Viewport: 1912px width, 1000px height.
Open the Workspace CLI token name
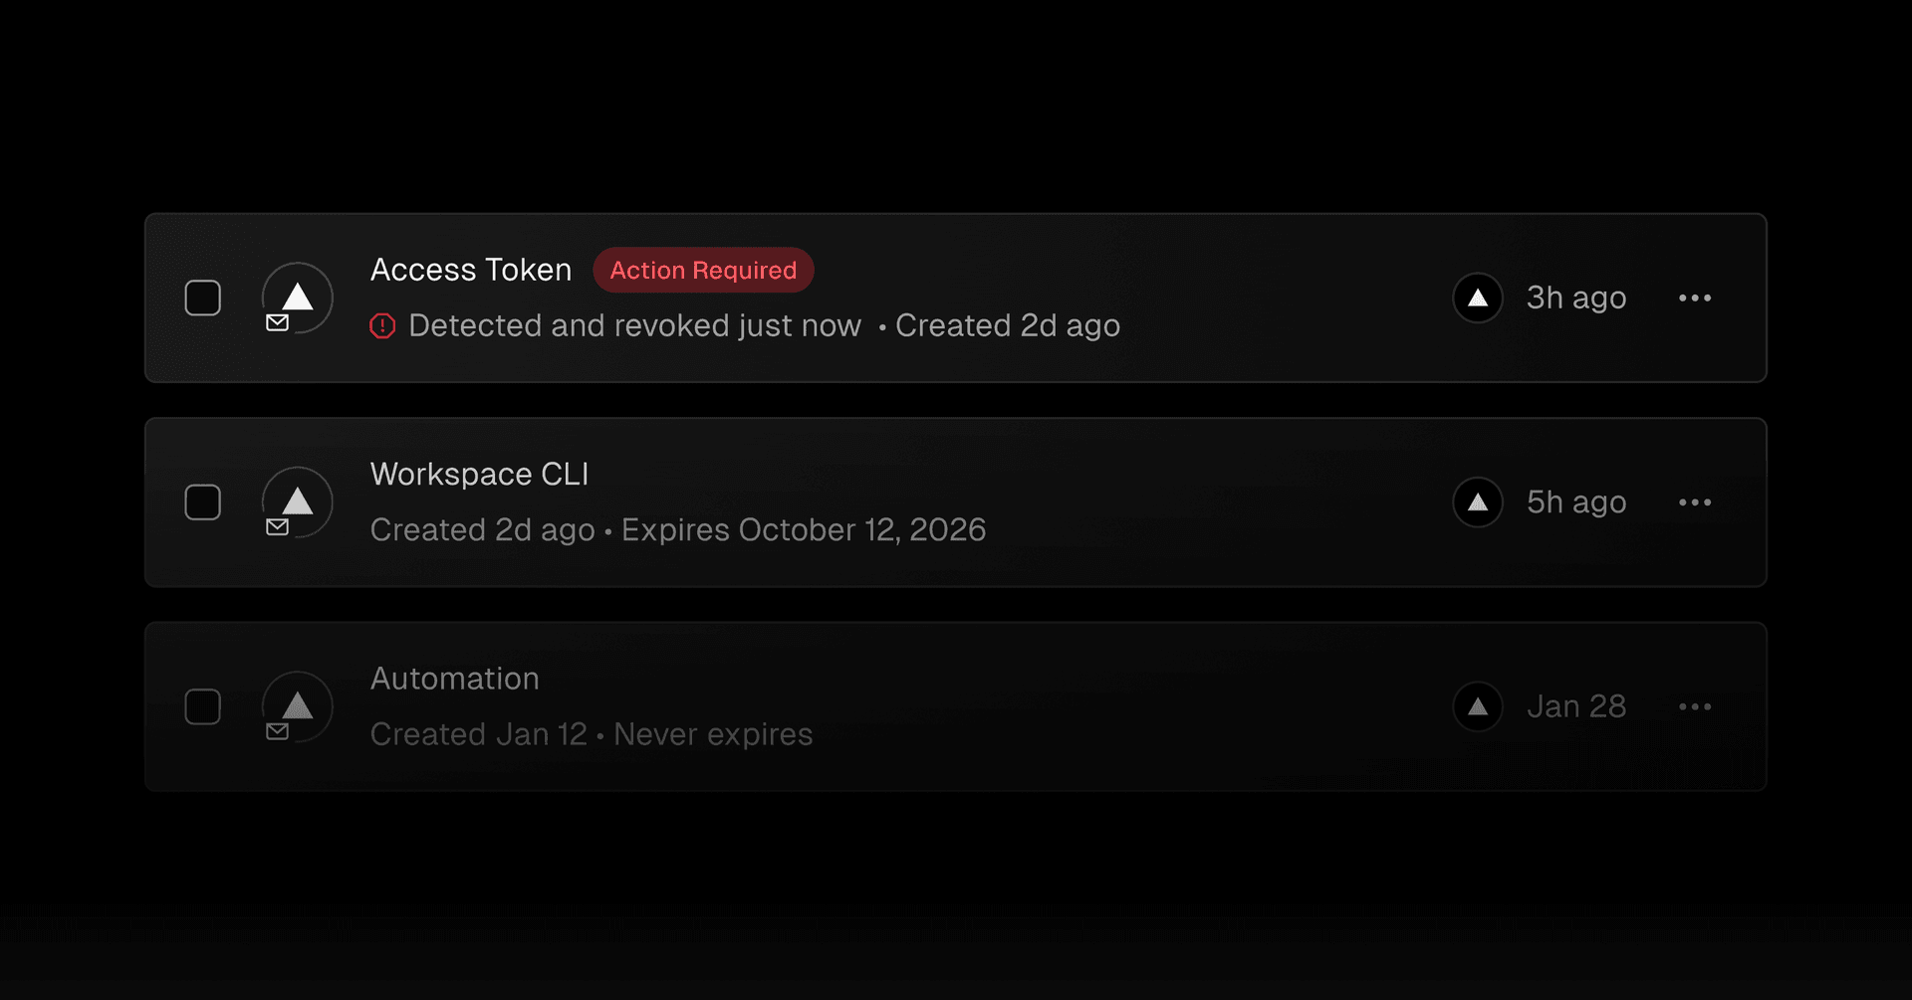(479, 475)
